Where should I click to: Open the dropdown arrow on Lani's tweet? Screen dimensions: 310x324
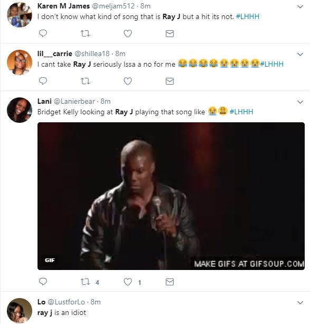[x=300, y=102]
